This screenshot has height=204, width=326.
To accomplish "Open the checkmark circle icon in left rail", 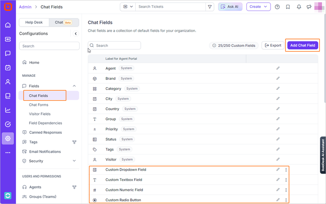I will 8,124.
